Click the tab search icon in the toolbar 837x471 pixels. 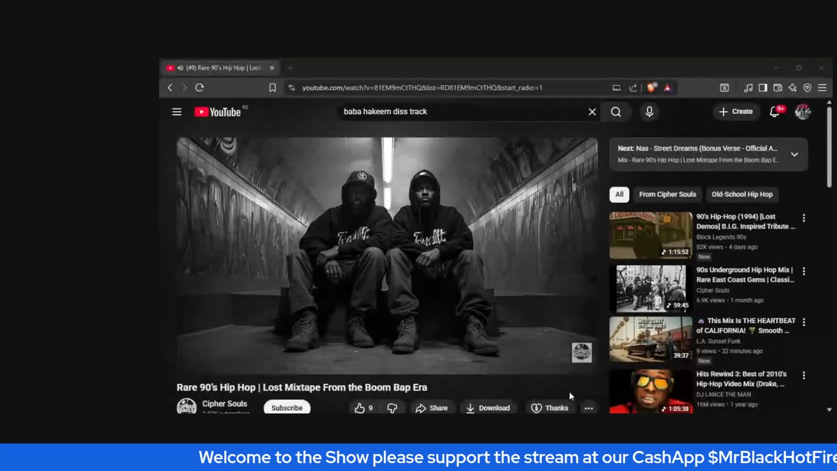[x=725, y=88]
